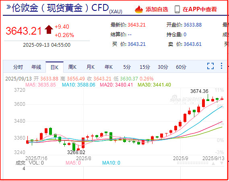Viewport: 229px width, 181px height.
Task: Click chart low label 3268.02
Action: (76, 152)
